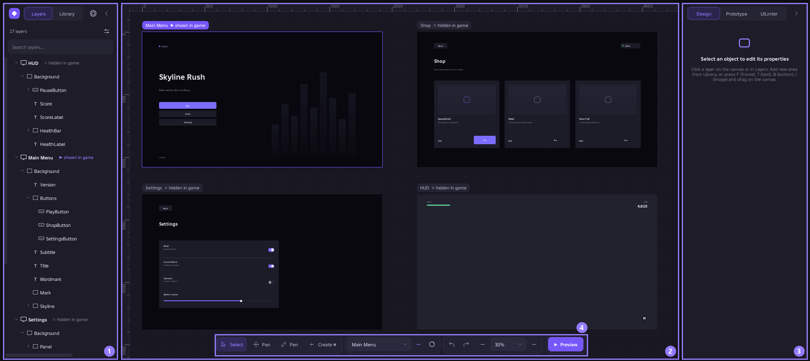Adjust the Master volume slider
810x361 pixels.
tap(219, 301)
